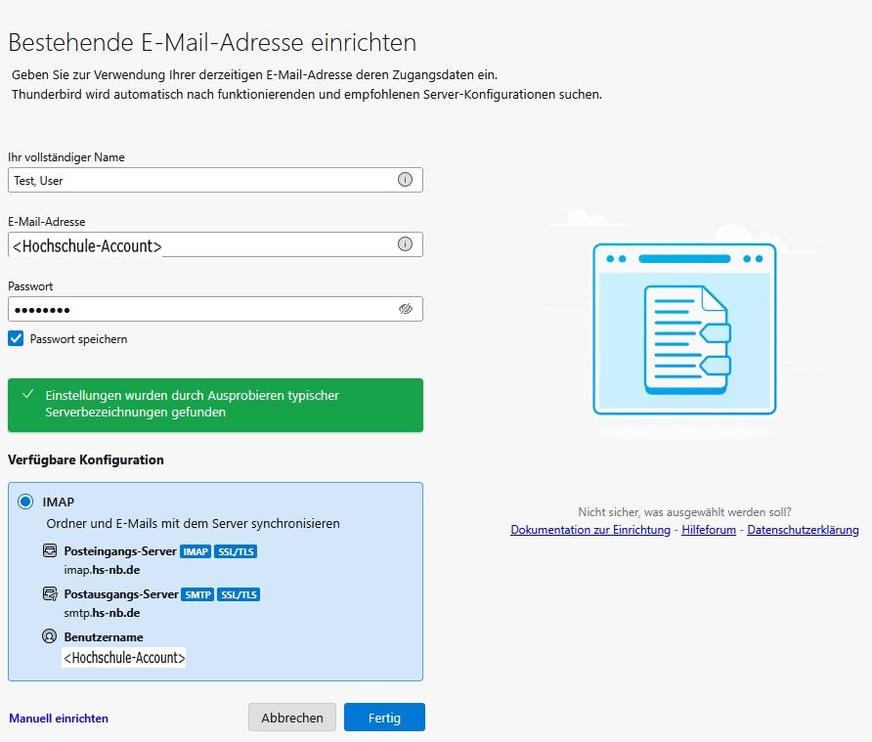The height and width of the screenshot is (742, 872).
Task: Open Dokumentation zur Einrichtung link
Action: pos(590,530)
